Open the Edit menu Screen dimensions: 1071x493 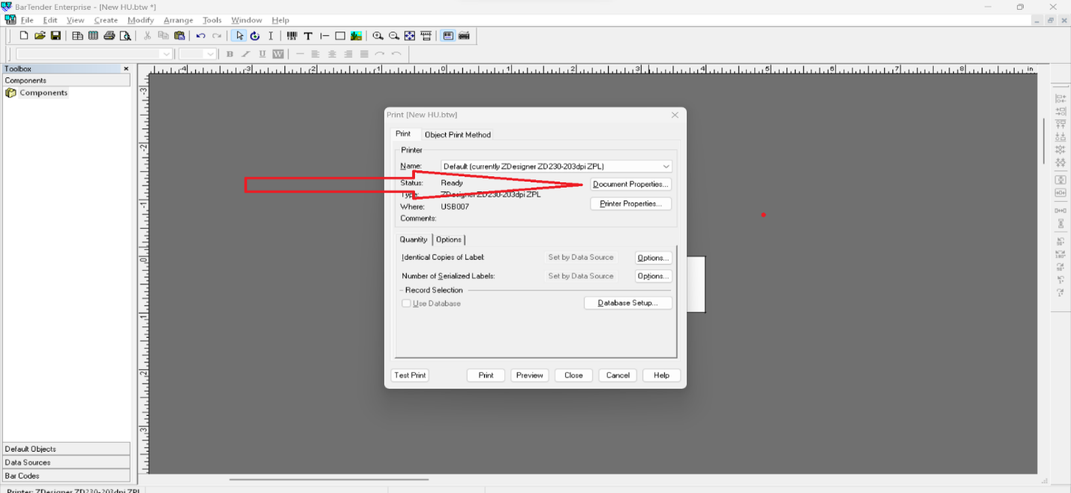coord(50,20)
